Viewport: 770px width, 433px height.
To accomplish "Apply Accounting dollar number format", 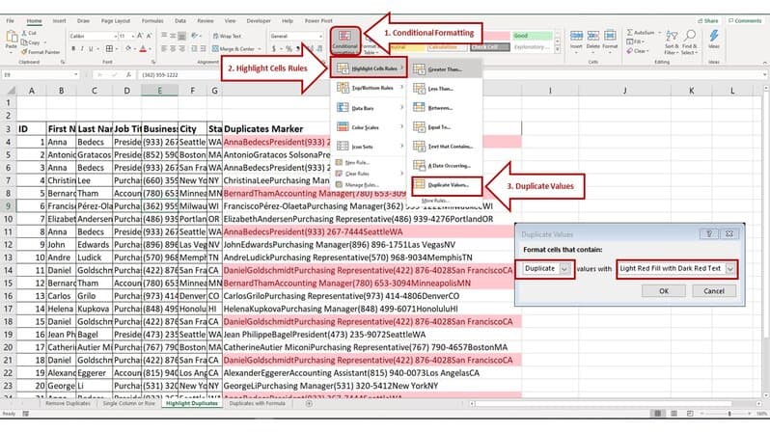I will [x=274, y=48].
